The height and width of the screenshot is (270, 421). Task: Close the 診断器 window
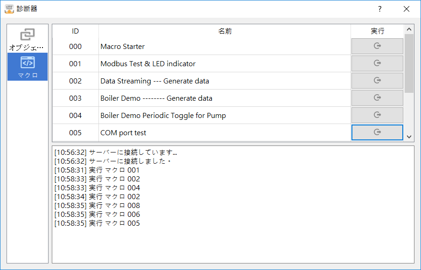coord(407,9)
